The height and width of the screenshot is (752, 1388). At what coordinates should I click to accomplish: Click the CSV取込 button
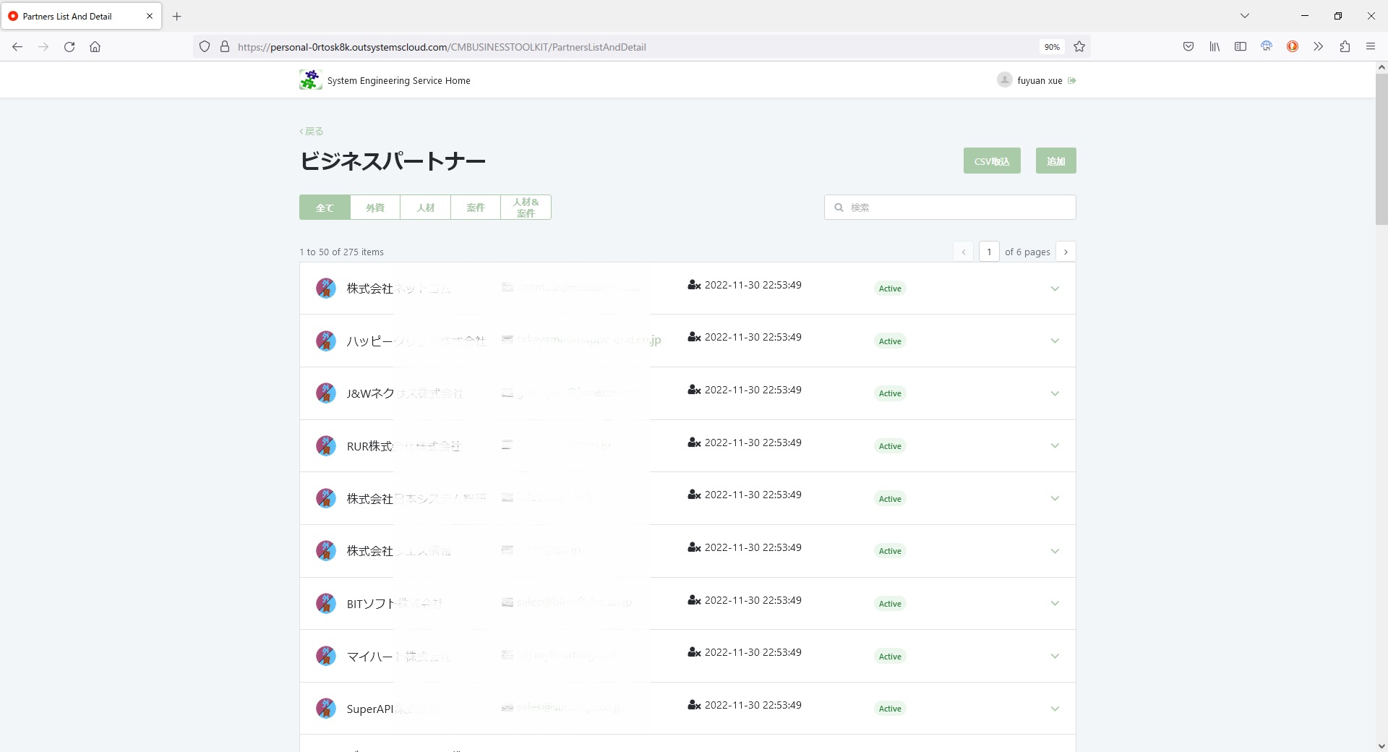(x=992, y=161)
